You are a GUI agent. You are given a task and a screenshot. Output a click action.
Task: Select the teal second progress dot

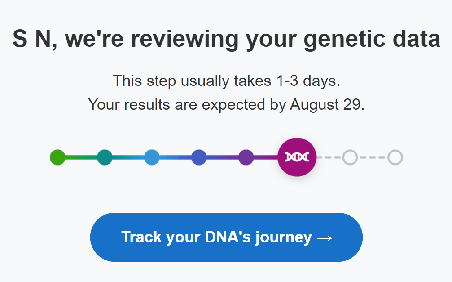point(105,157)
